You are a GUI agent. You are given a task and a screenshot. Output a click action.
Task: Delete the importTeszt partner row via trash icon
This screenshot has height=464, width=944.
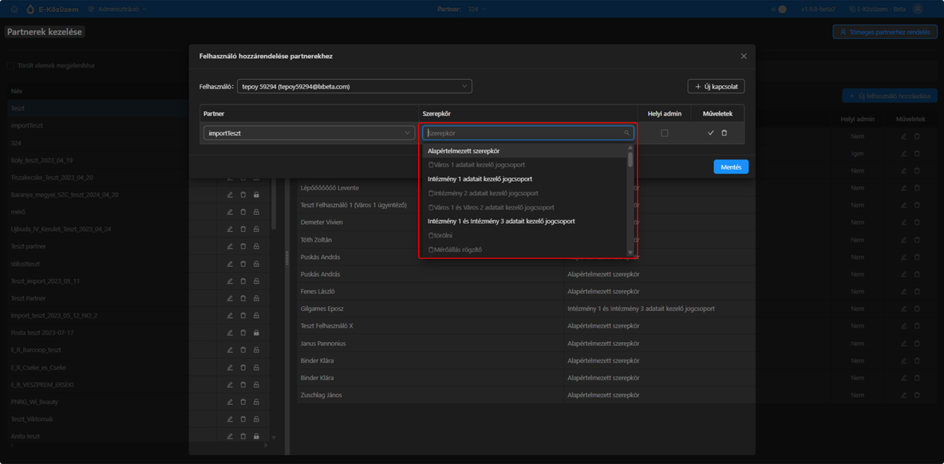724,133
